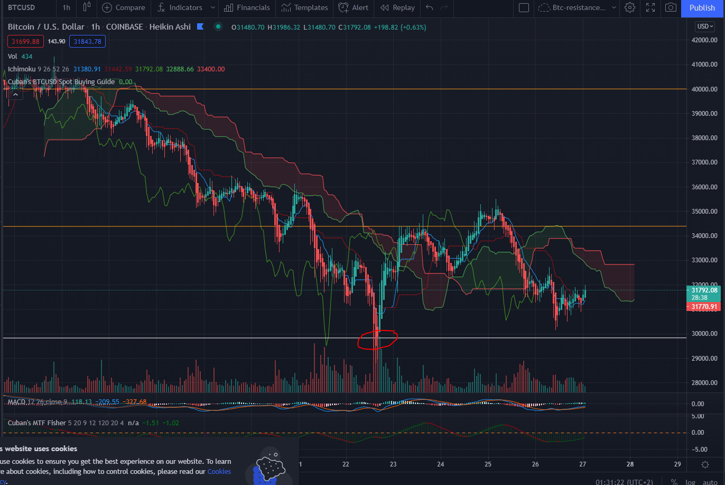Click the date 23 on time axis

pyautogui.click(x=393, y=464)
